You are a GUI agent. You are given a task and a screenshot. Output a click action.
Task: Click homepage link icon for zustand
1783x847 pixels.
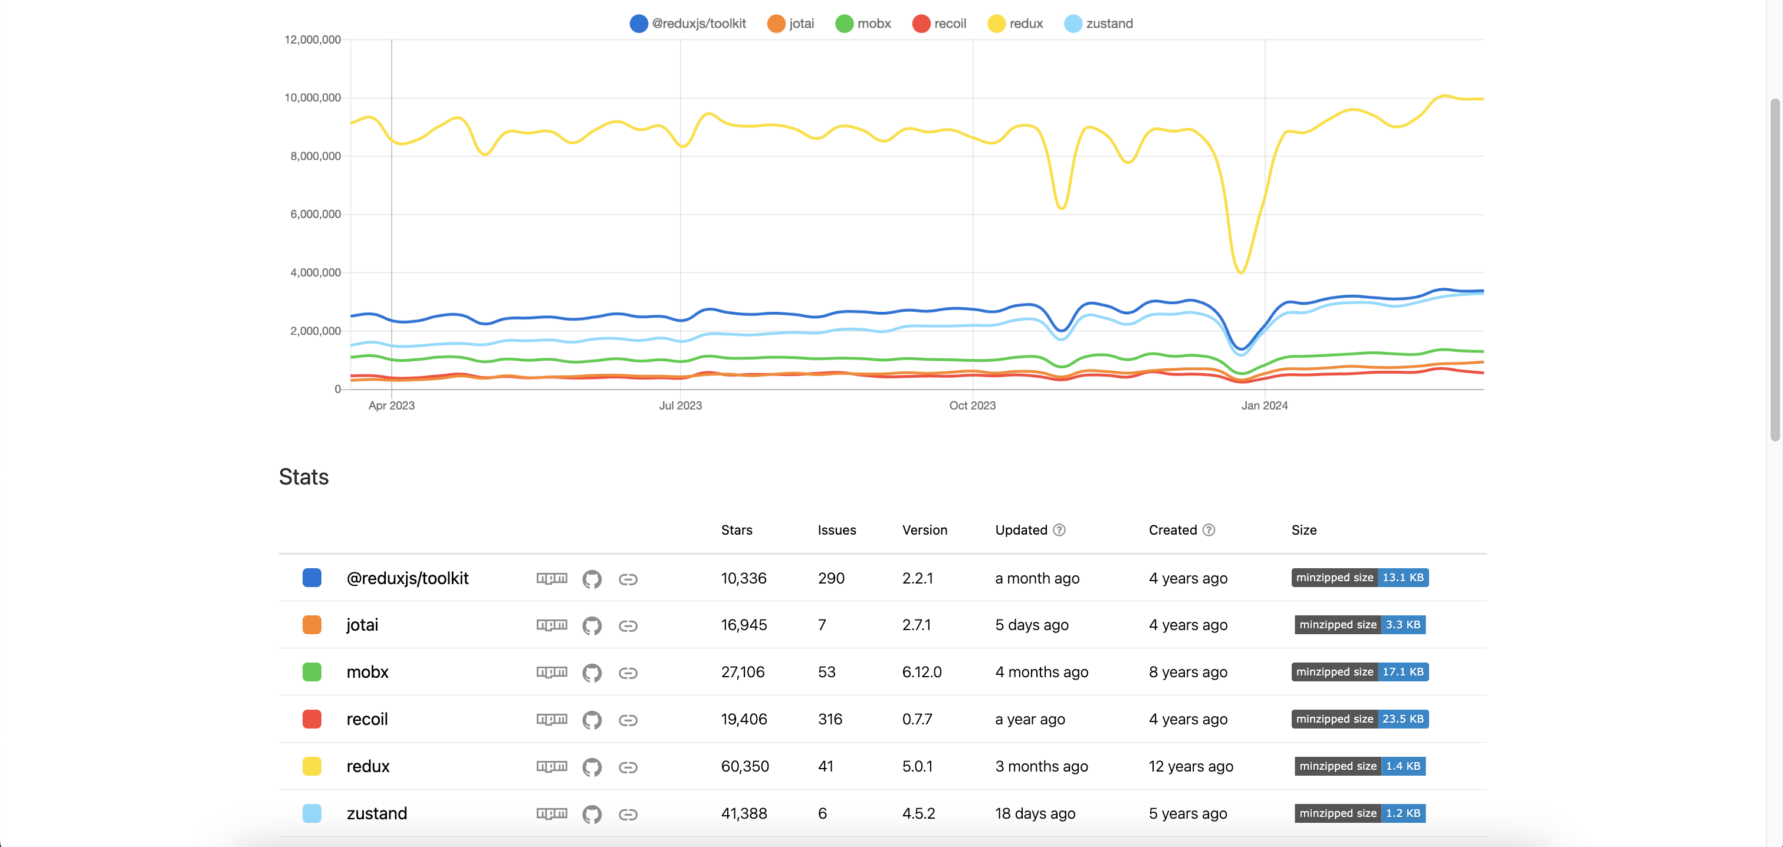(x=628, y=814)
